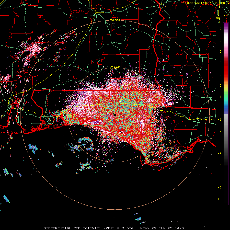
Task: Click the 5 value on the color scale
Action: (221, 51)
